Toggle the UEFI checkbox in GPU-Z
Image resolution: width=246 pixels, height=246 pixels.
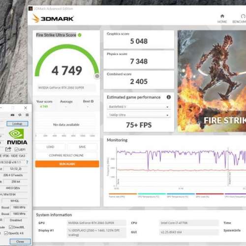pos(16,150)
